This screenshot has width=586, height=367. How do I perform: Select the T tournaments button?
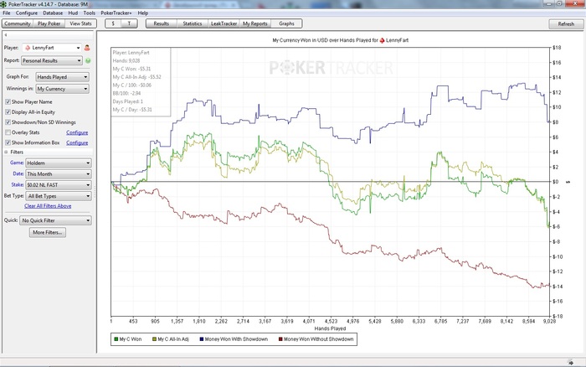click(x=129, y=23)
